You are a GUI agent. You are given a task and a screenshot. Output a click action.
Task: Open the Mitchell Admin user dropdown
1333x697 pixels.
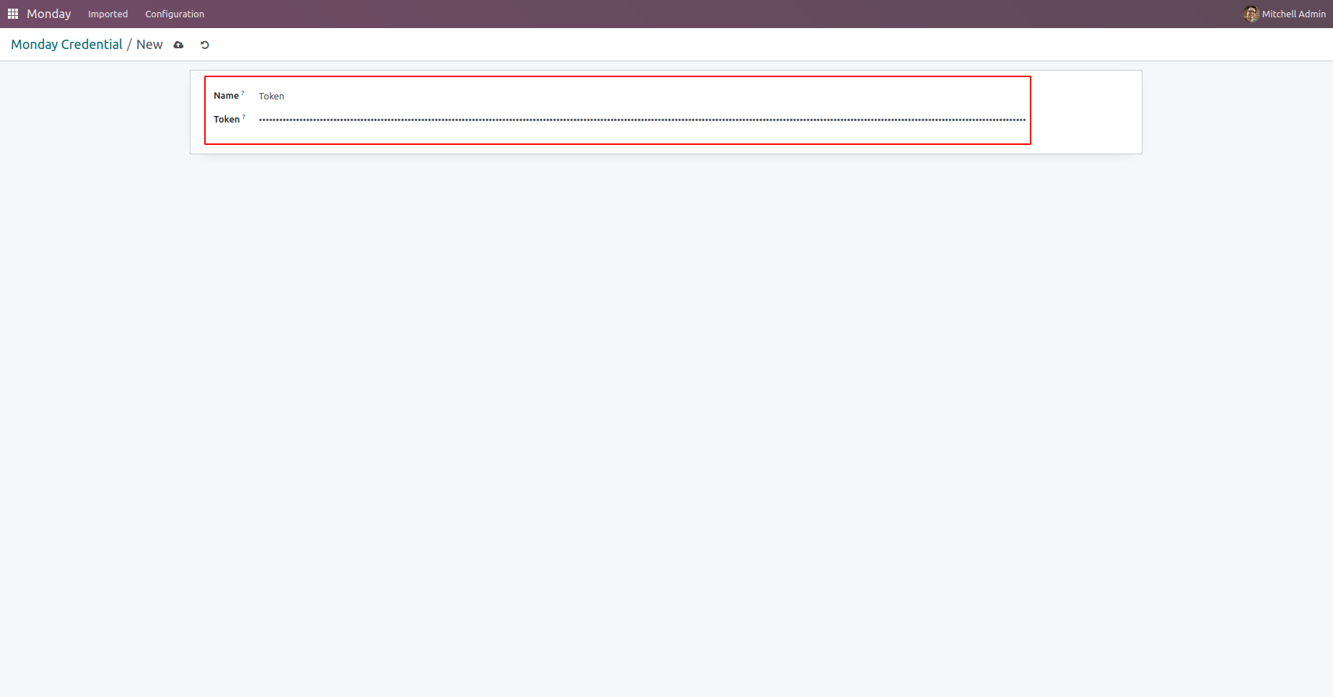[x=1285, y=14]
